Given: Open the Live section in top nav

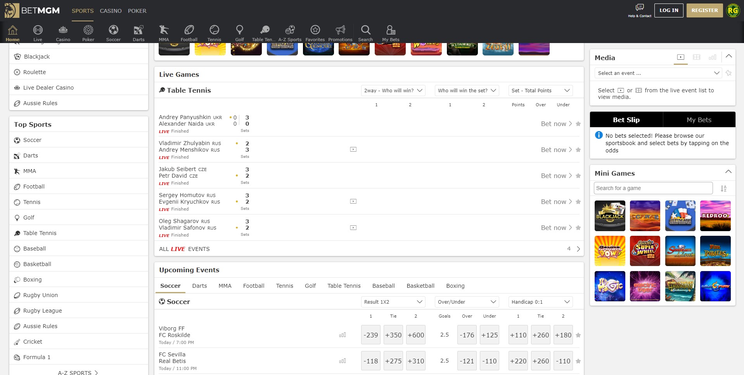Looking at the screenshot, I should click(38, 33).
